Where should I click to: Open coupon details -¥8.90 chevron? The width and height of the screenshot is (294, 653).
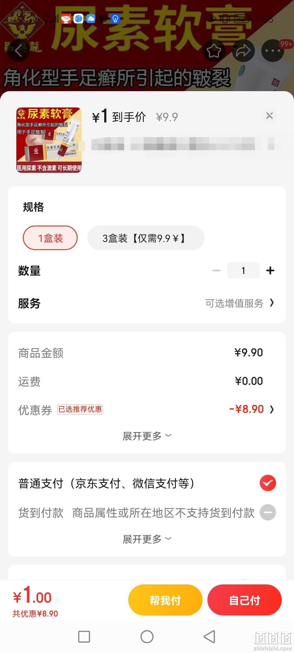point(252,409)
